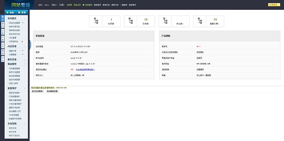Click 更新栏目 in the top bar
Image resolution: width=284 pixels, height=141 pixels.
click(106, 5)
